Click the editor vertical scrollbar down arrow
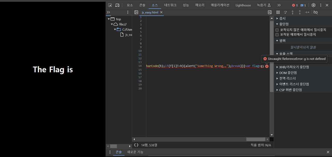Viewport: 332px width, 157px height. point(272,135)
